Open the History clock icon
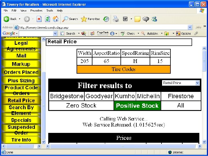The width and height of the screenshot is (208, 156). (106, 19)
